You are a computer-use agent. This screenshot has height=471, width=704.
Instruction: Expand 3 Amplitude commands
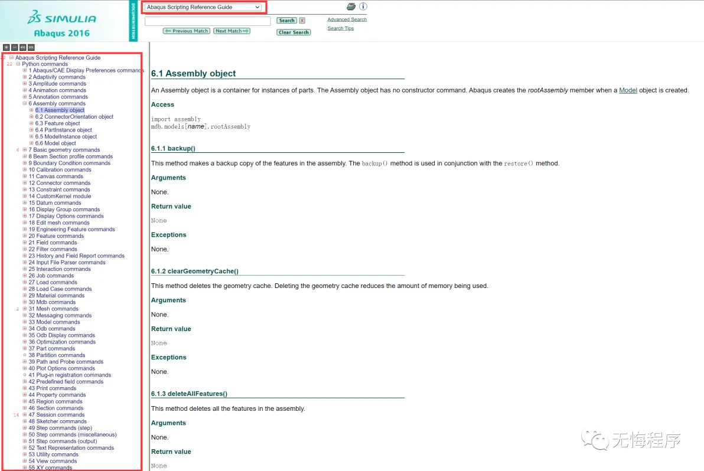tap(25, 83)
